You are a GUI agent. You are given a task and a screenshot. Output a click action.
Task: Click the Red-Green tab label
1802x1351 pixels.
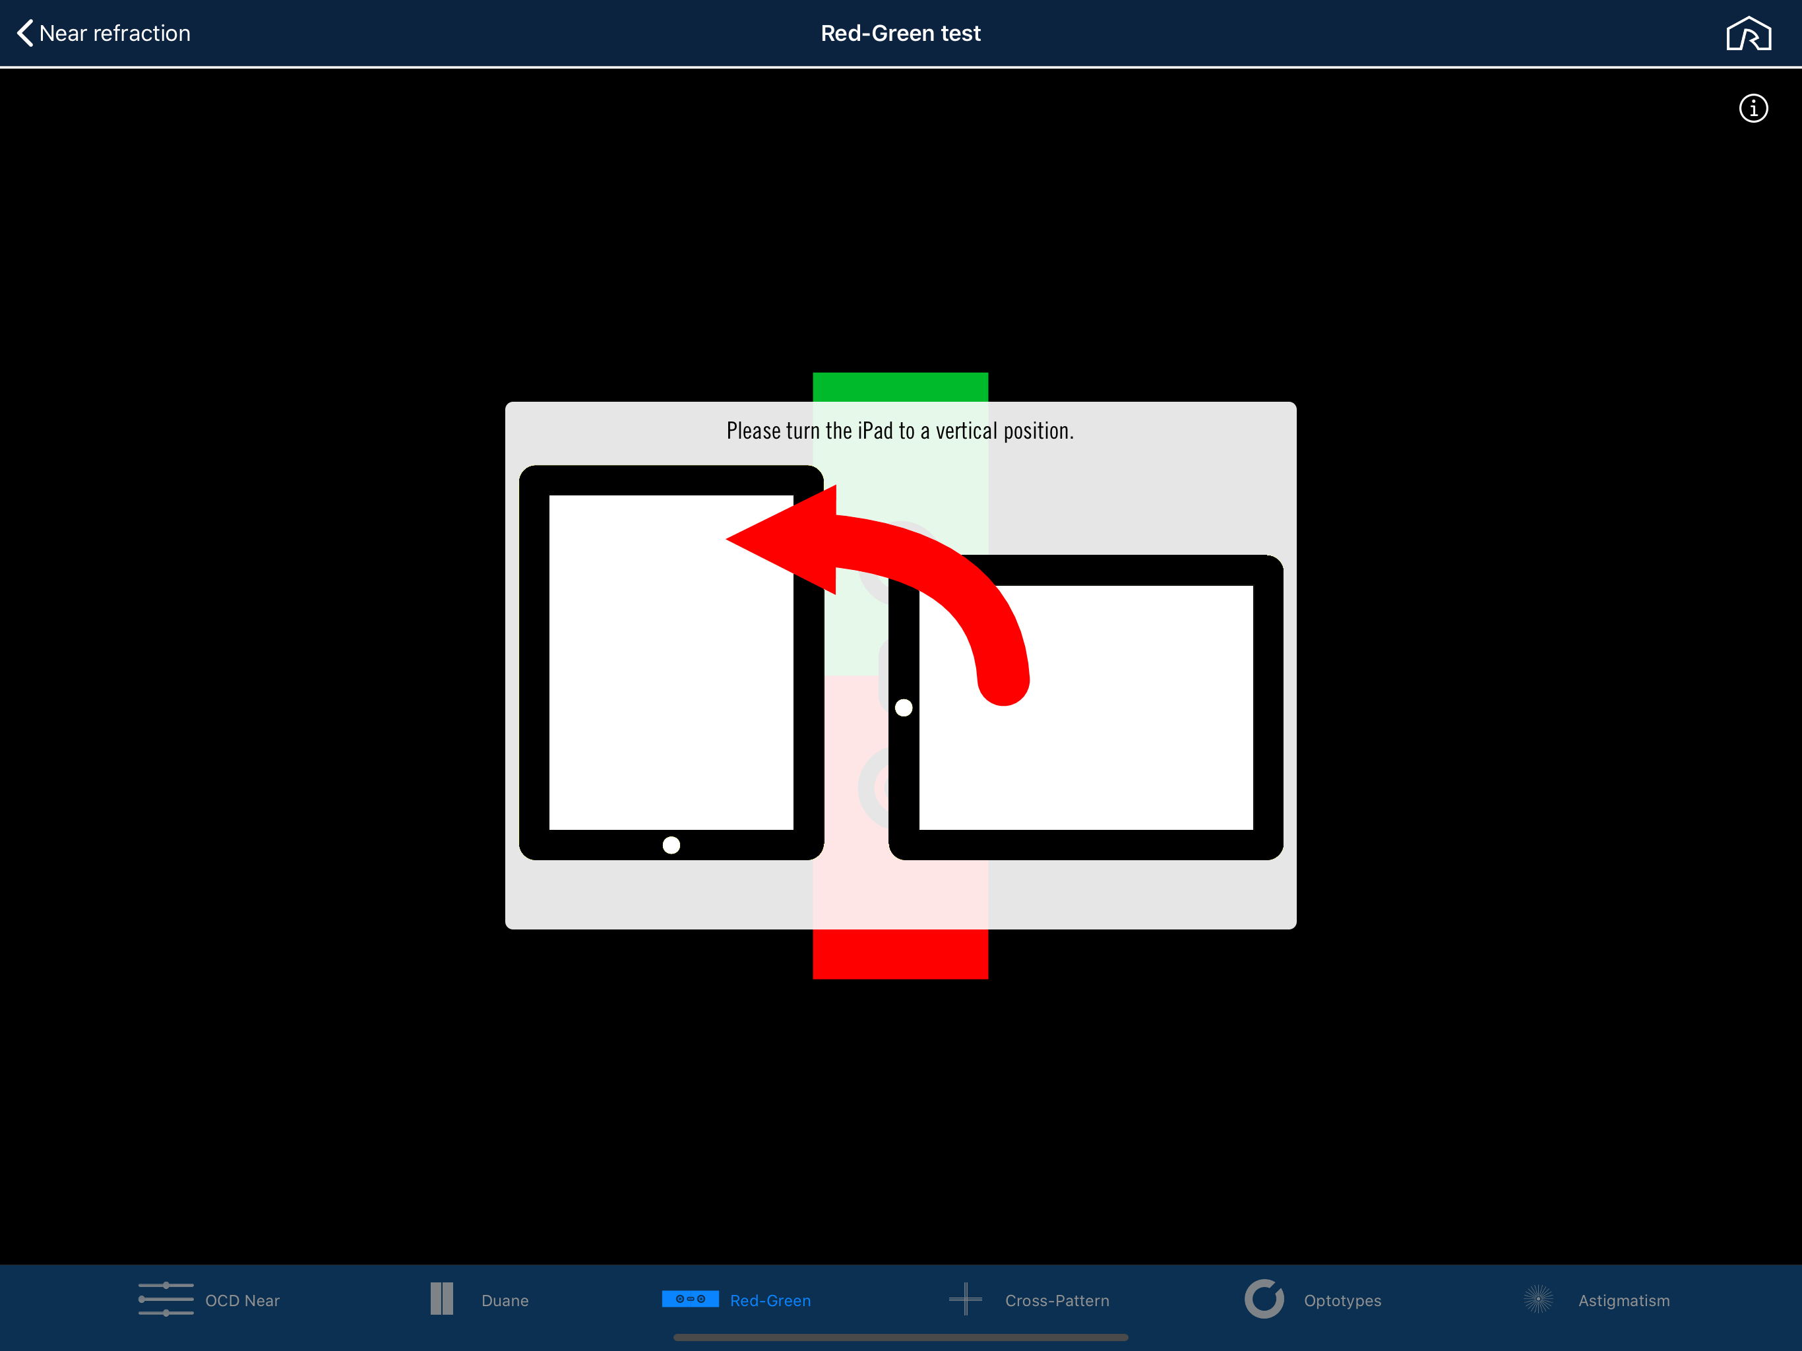pyautogui.click(x=770, y=1300)
